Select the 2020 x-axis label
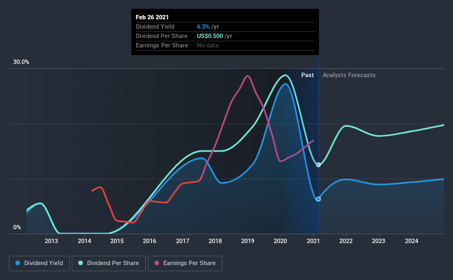 [280, 241]
